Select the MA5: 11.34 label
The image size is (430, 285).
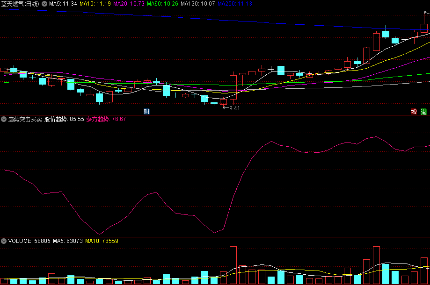coord(63,4)
